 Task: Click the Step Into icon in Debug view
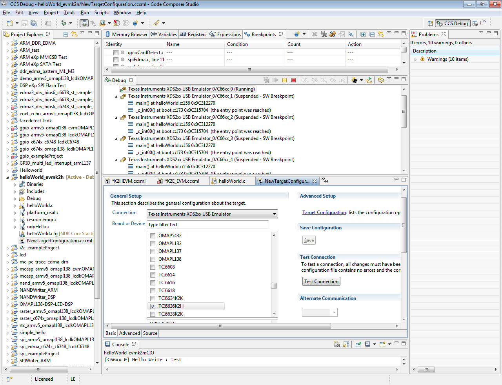(x=306, y=80)
